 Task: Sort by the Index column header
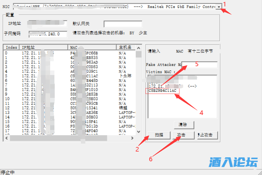[11, 47]
